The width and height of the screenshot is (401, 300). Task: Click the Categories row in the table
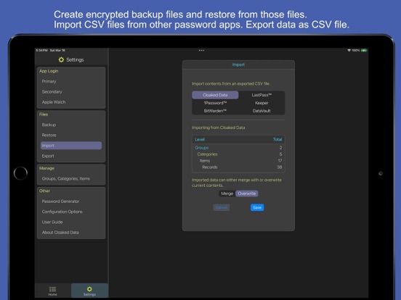point(238,154)
